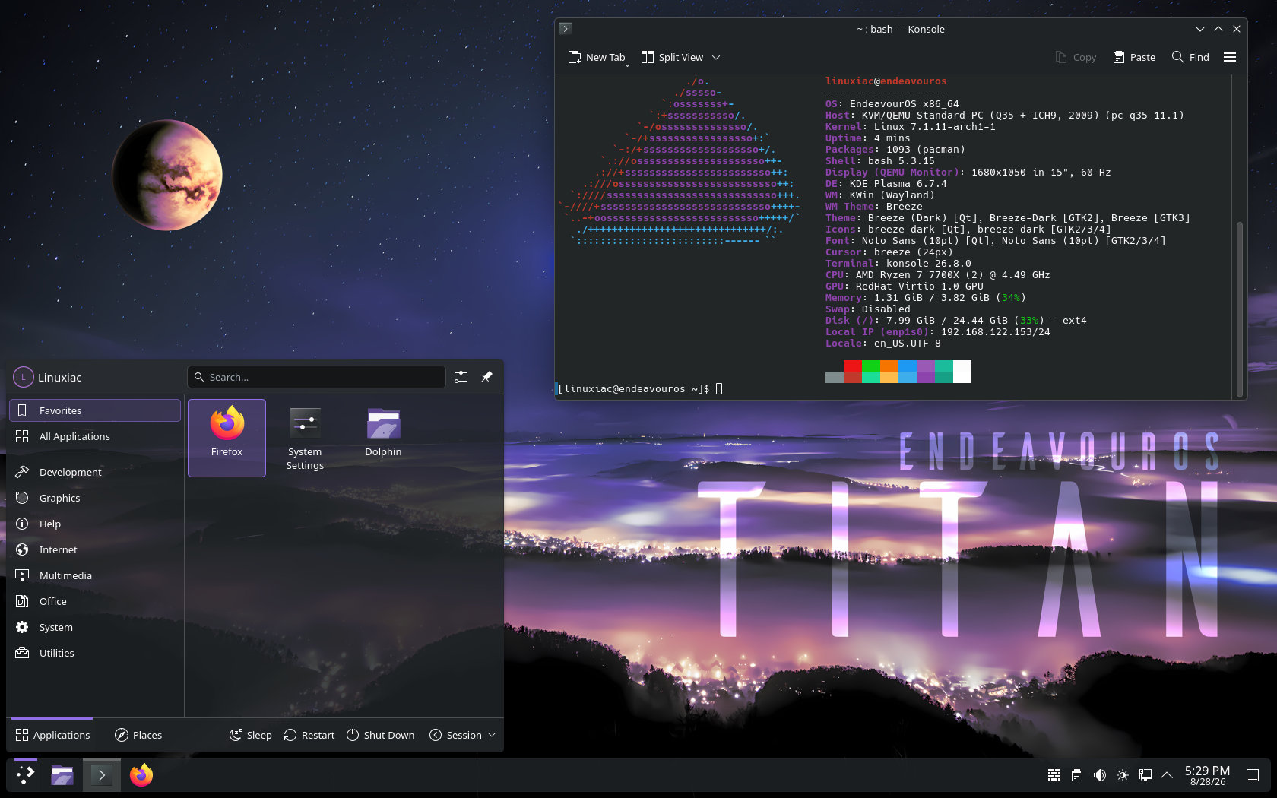This screenshot has height=798, width=1277.
Task: Click the red color block in neofetch output
Action: tap(853, 366)
